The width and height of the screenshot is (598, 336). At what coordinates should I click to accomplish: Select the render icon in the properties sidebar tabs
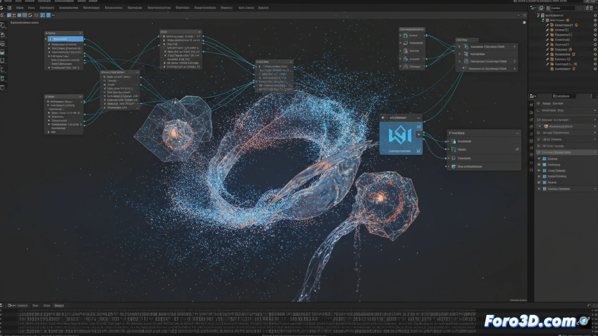(531, 104)
